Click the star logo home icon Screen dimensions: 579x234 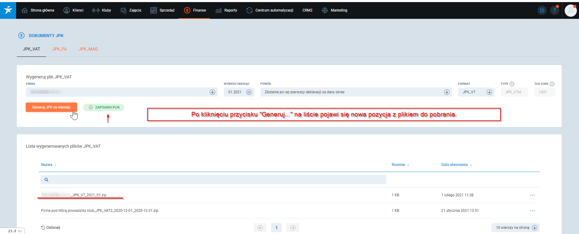click(8, 10)
